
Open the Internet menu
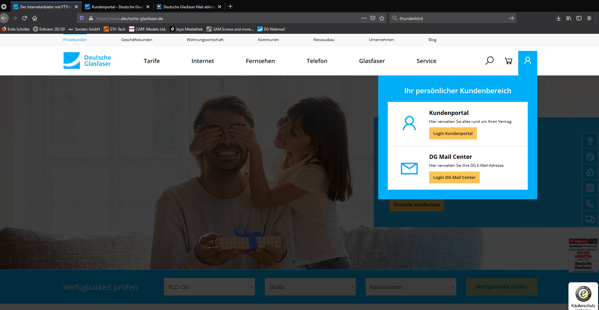203,61
